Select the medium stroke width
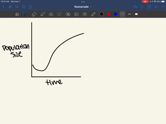The width and height of the screenshot is (166, 124). (129, 14)
